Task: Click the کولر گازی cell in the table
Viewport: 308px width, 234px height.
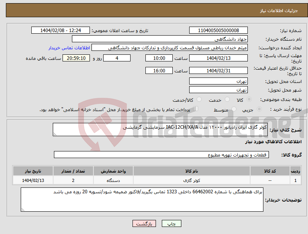Action: [x=192, y=180]
